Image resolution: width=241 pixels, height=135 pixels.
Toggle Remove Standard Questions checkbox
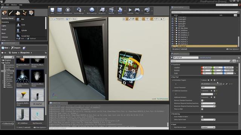pos(202,100)
